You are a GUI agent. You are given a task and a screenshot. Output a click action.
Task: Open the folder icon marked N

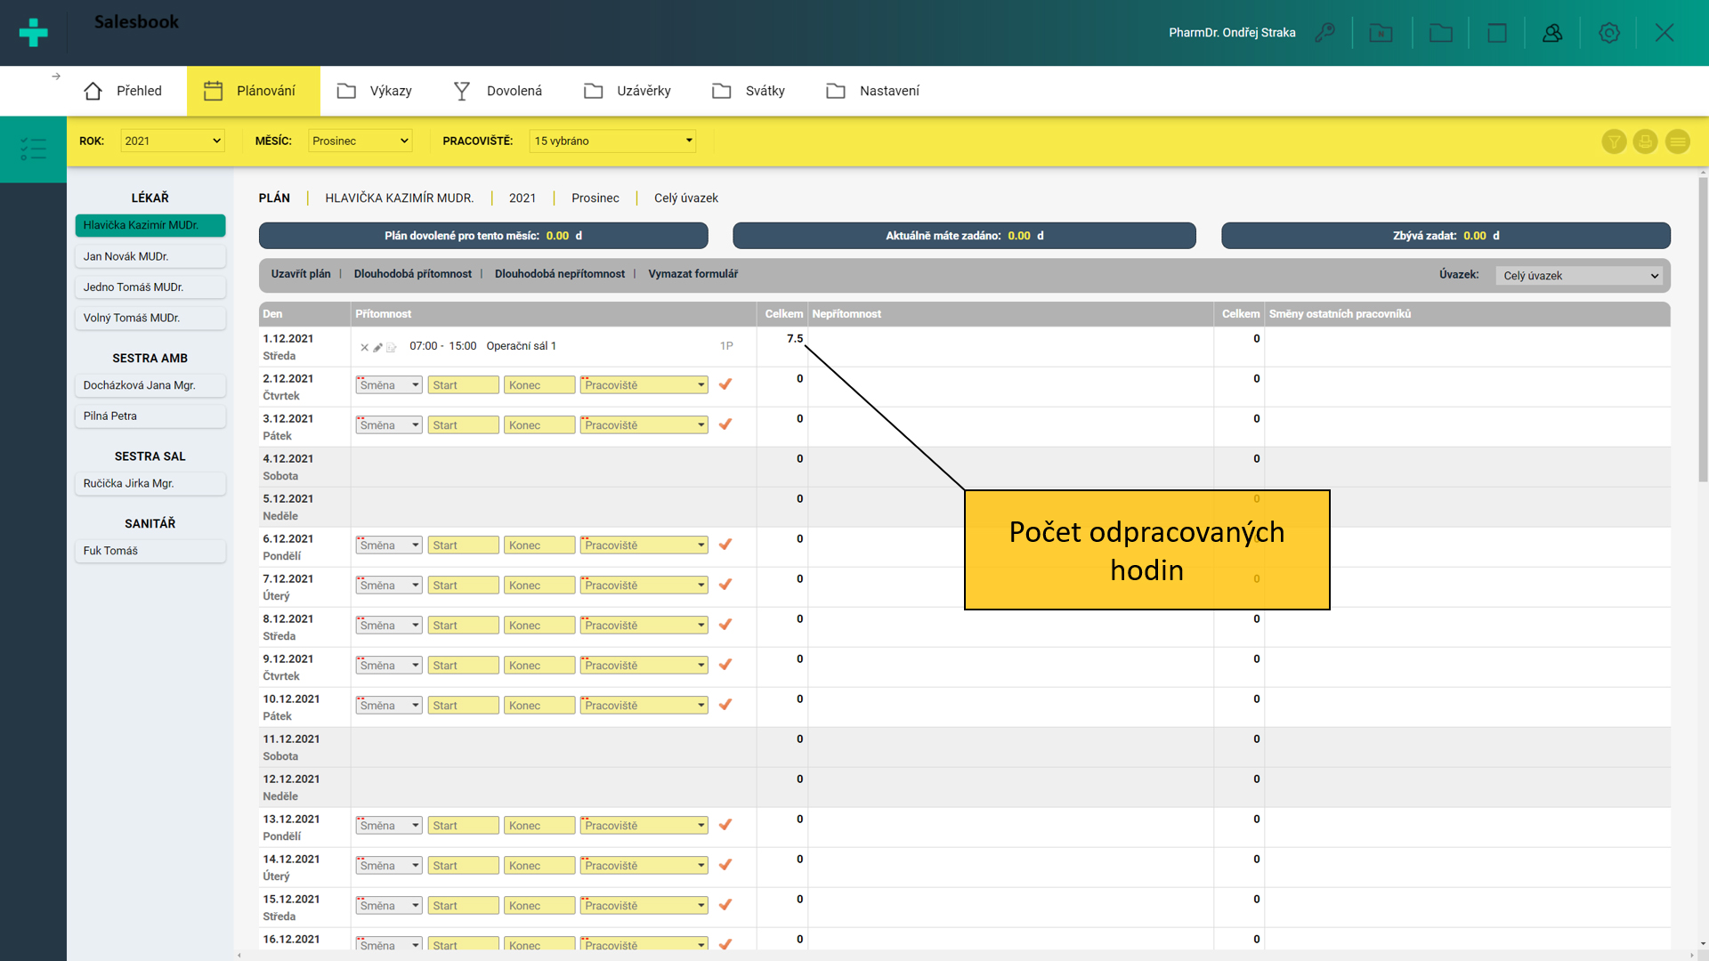1381,33
